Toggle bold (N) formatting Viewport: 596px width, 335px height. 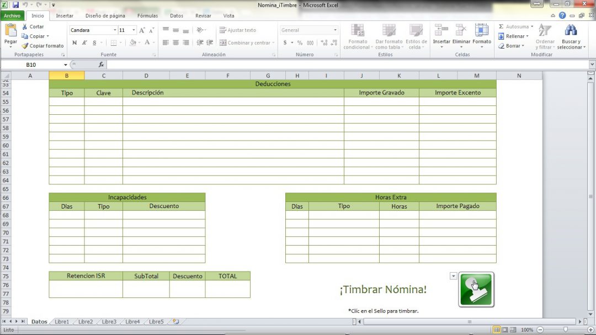[74, 42]
